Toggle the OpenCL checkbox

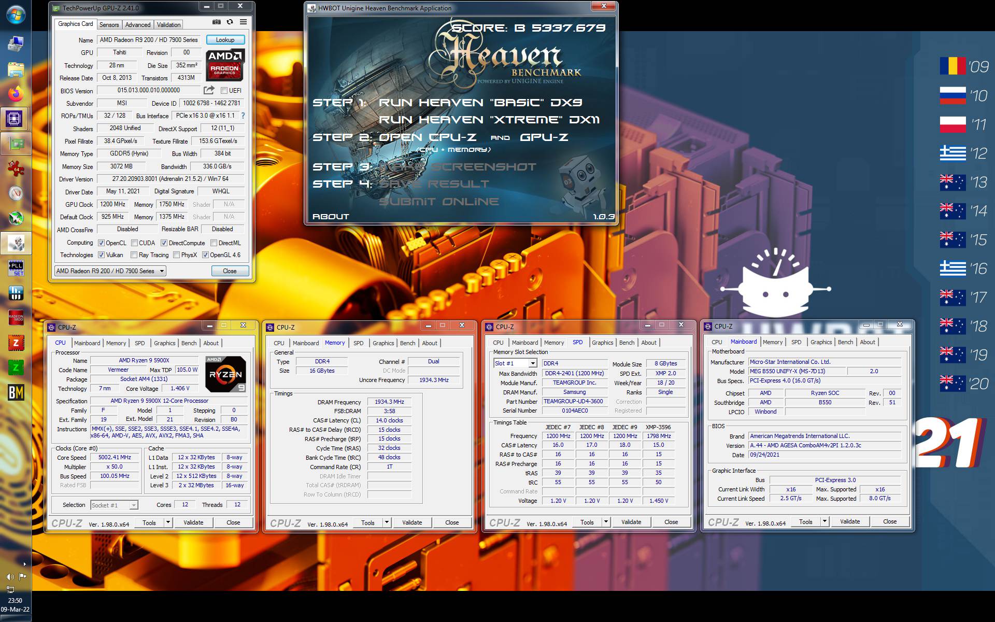[x=102, y=243]
